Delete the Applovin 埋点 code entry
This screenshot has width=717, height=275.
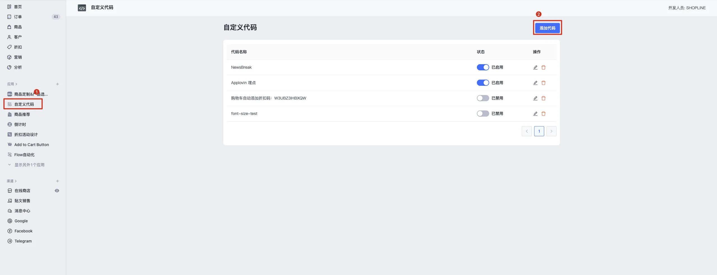point(543,83)
